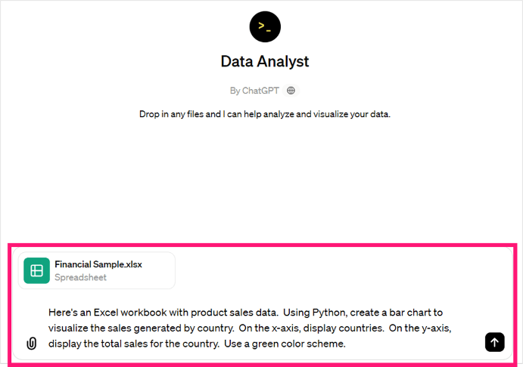
Task: Click the green spreadsheet file icon
Action: click(x=36, y=270)
